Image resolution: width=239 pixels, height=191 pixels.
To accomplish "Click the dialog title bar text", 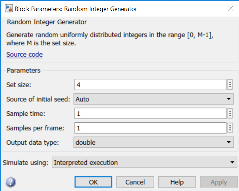I will pos(76,9).
